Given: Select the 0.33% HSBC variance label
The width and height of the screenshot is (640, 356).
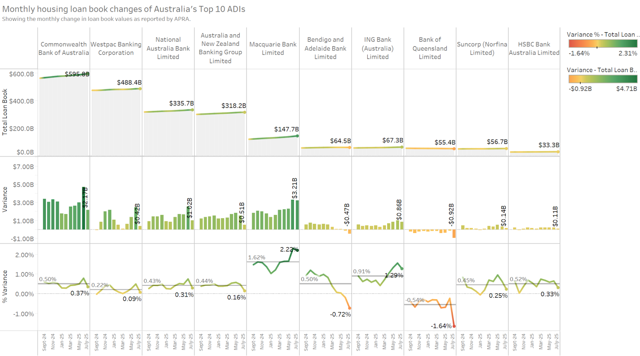Looking at the screenshot, I should coord(550,294).
